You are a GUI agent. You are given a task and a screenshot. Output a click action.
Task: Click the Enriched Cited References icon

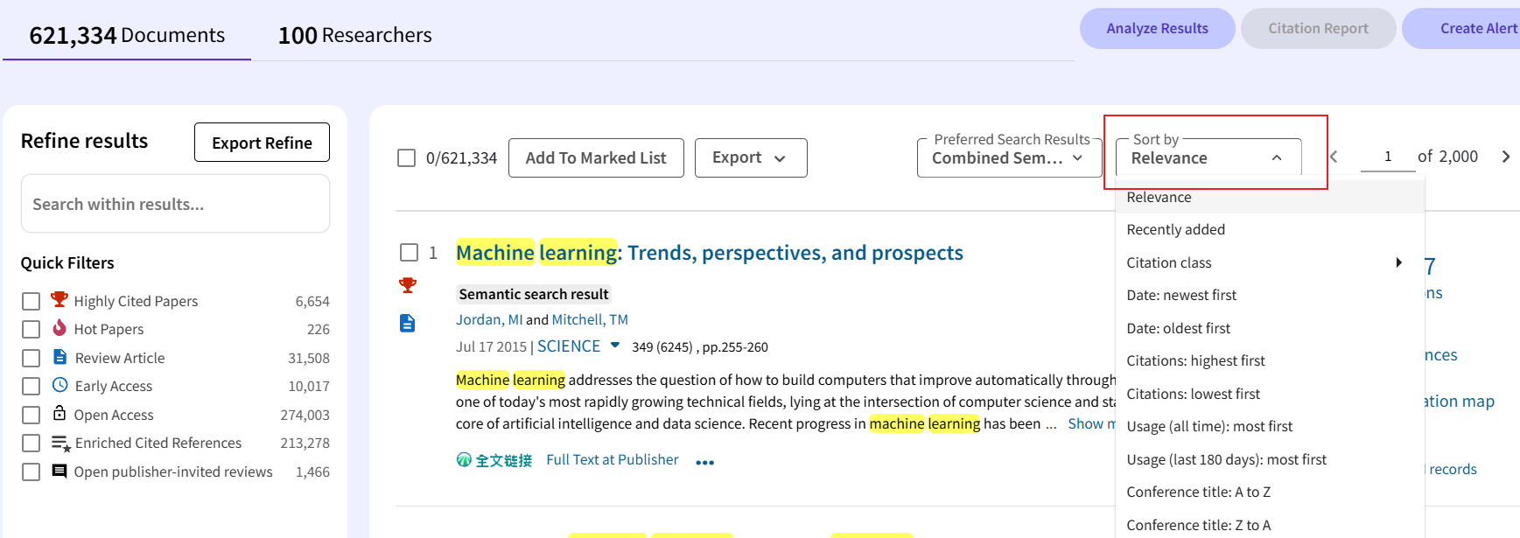[60, 443]
